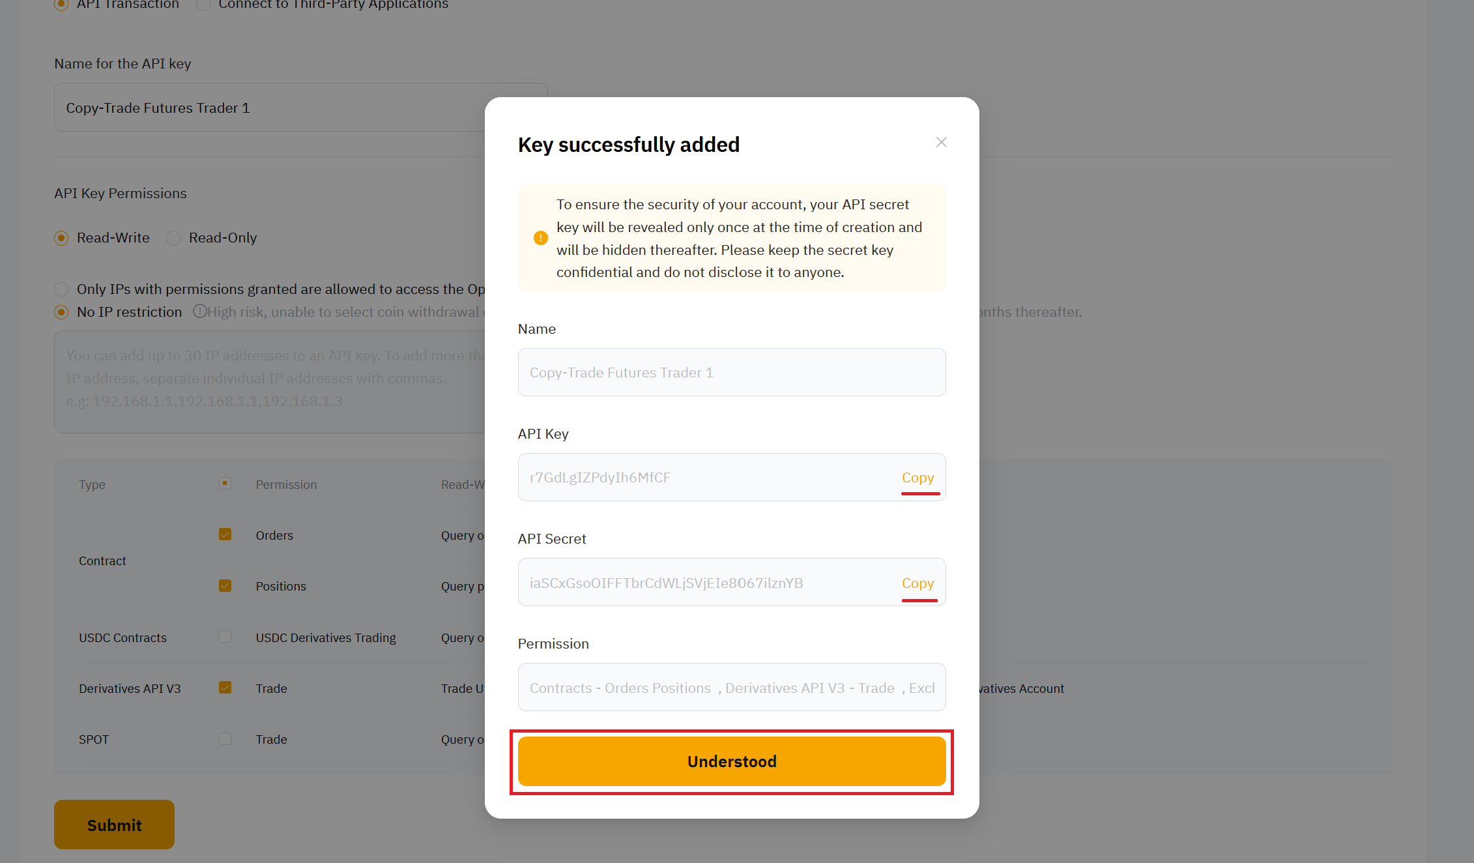The height and width of the screenshot is (863, 1474).
Task: Toggle the Positions permission checkbox
Action: [x=225, y=585]
